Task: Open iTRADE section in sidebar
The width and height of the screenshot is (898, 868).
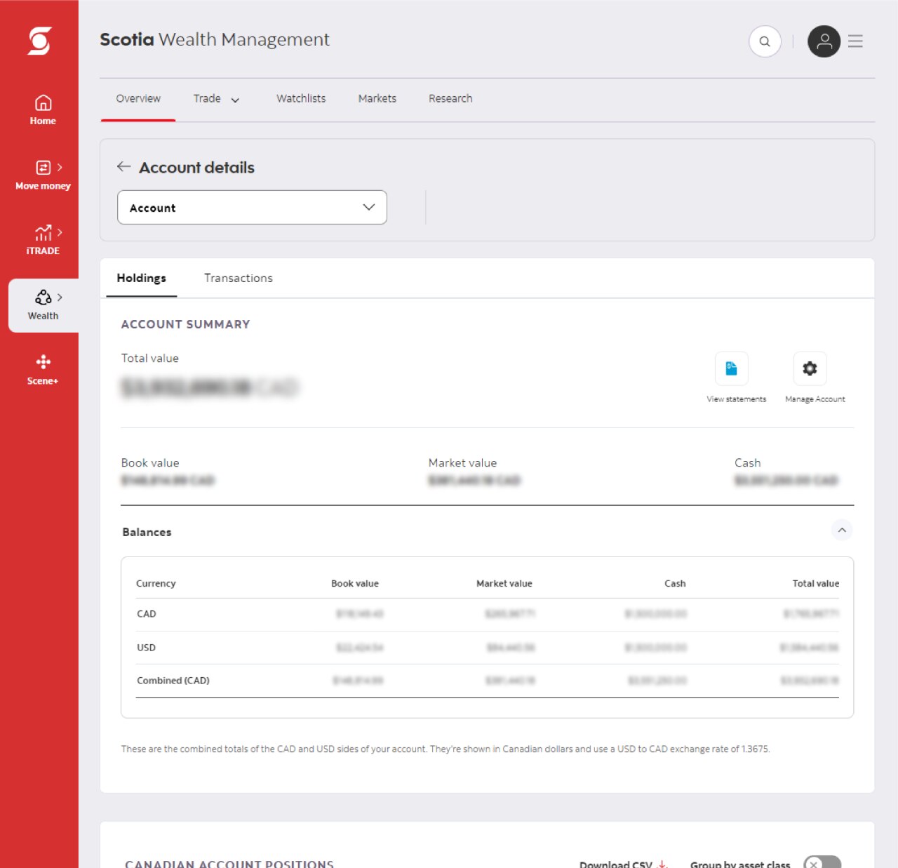Action: click(x=43, y=240)
